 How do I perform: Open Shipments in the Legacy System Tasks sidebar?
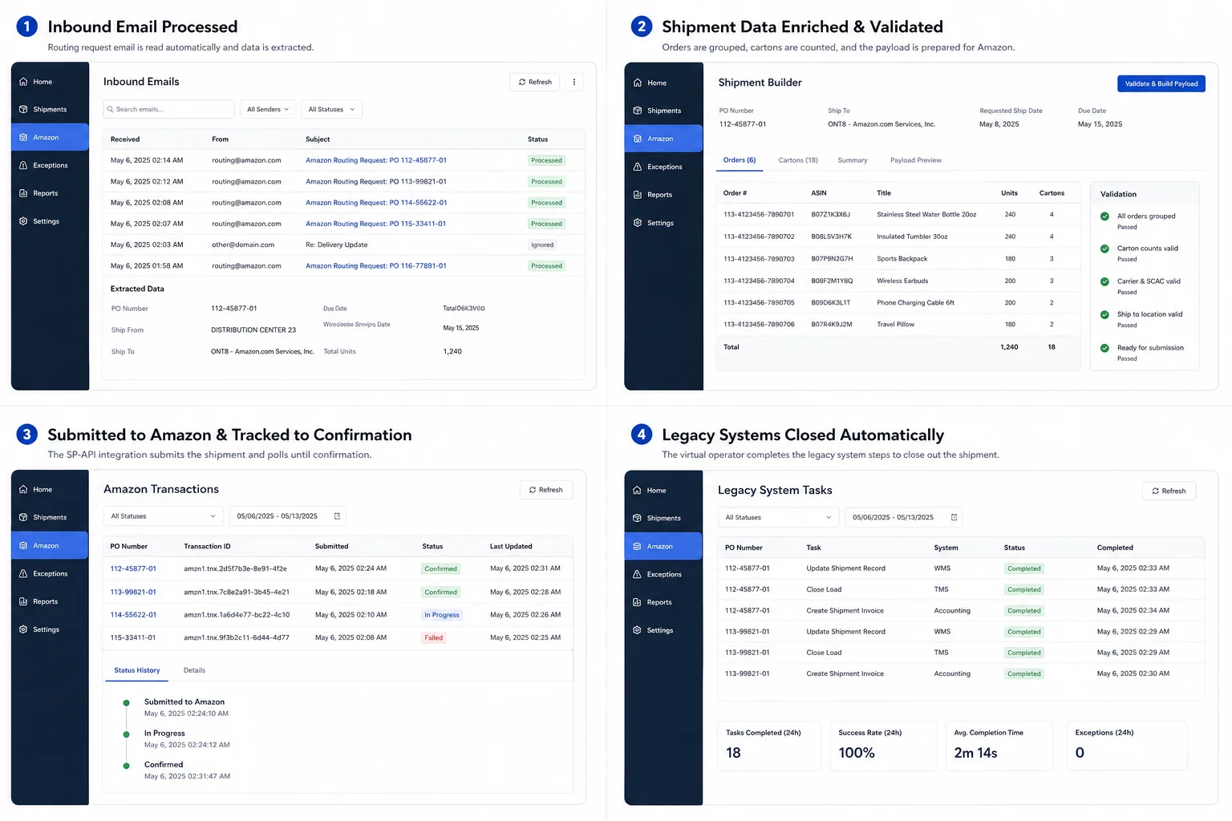657,518
